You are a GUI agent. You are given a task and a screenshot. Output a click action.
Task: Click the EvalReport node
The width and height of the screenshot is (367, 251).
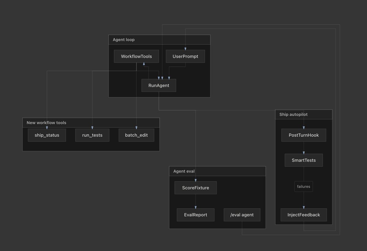coord(196,215)
